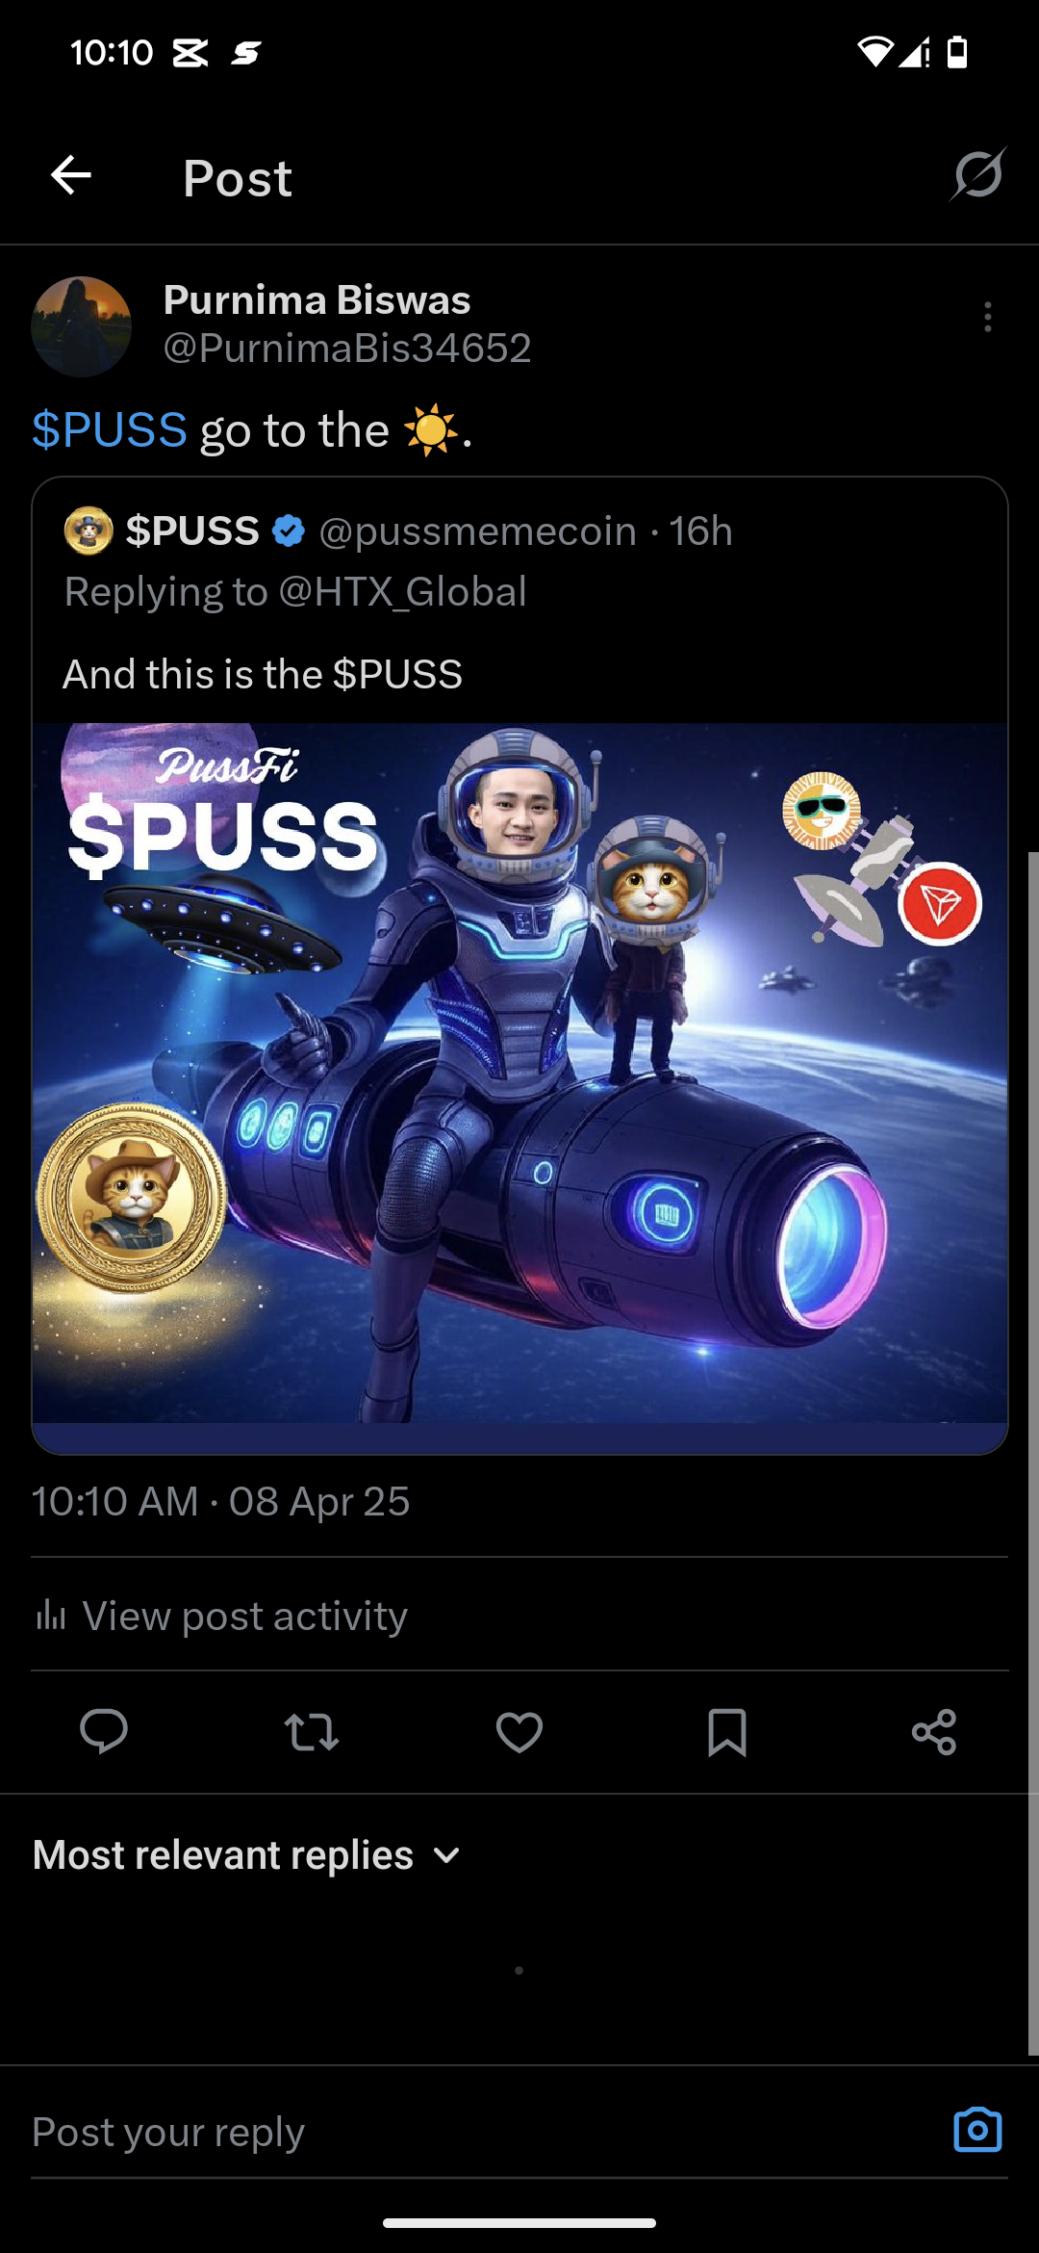
Task: Tap the chevron next to Most relevant replies
Action: click(x=446, y=1855)
